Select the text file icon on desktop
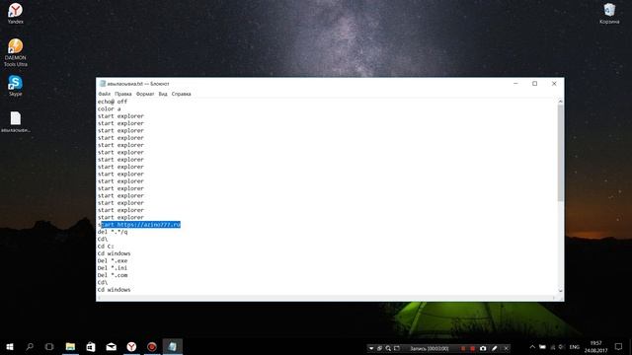632x355 pixels. 16,122
